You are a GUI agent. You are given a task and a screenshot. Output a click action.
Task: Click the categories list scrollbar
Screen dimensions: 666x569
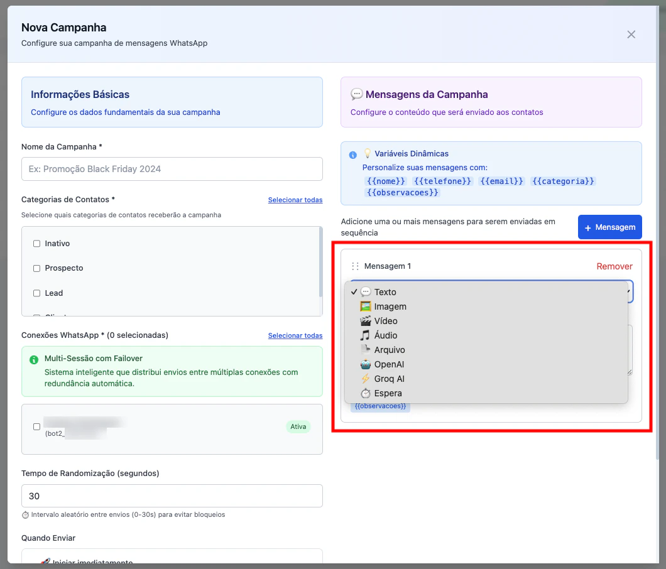pyautogui.click(x=320, y=262)
